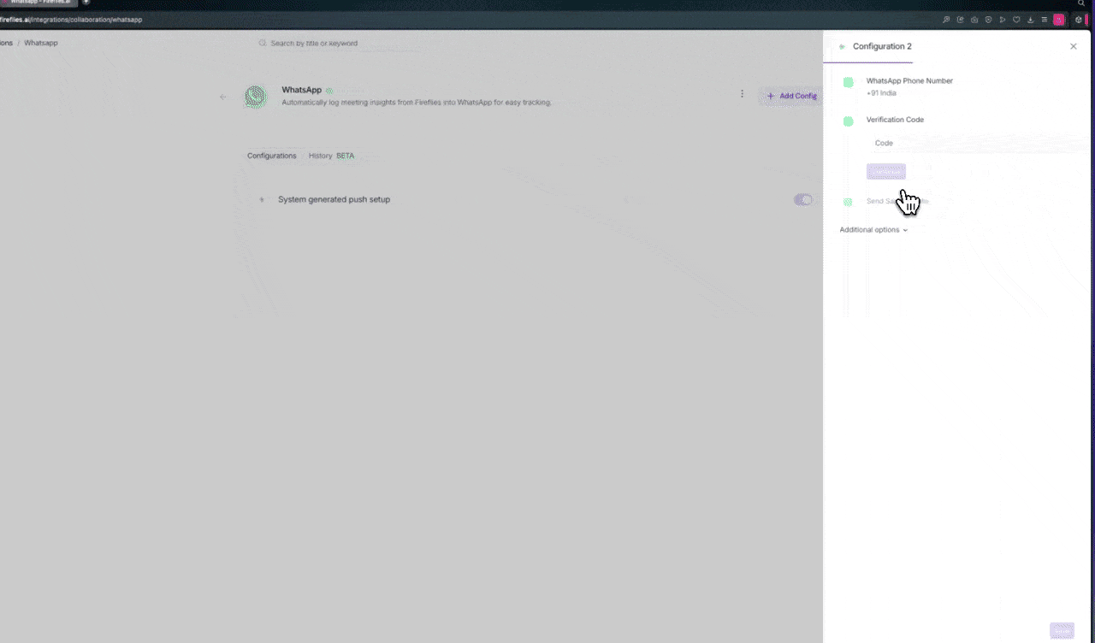Select the camera icon in the top toolbar
The width and height of the screenshot is (1095, 643).
975,20
